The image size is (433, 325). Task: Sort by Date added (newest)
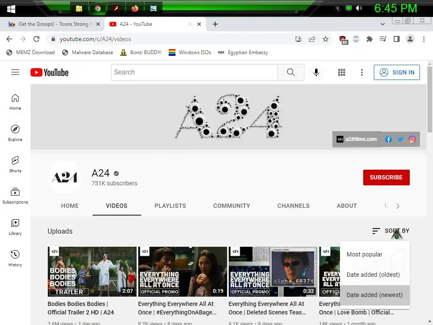(x=375, y=295)
